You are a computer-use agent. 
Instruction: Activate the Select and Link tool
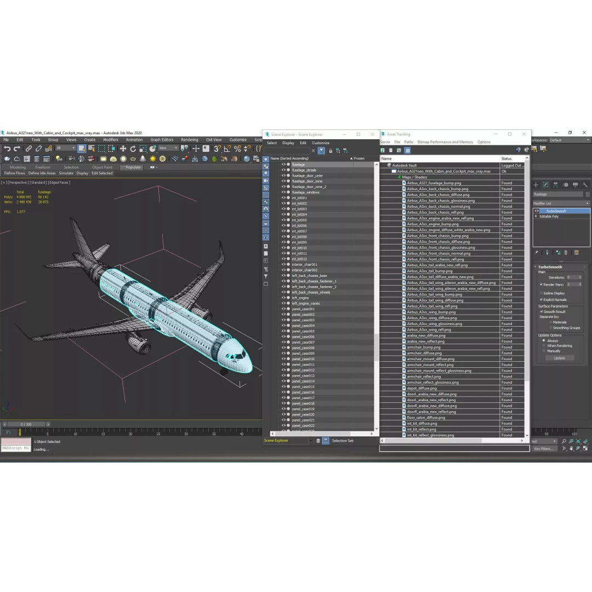pos(29,149)
